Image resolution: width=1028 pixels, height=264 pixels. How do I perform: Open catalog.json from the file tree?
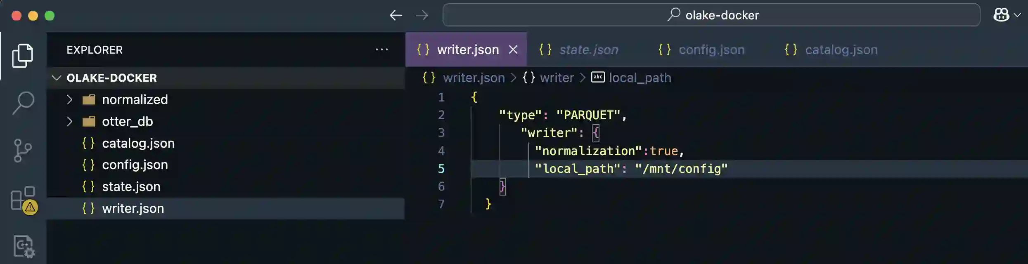[x=138, y=143]
